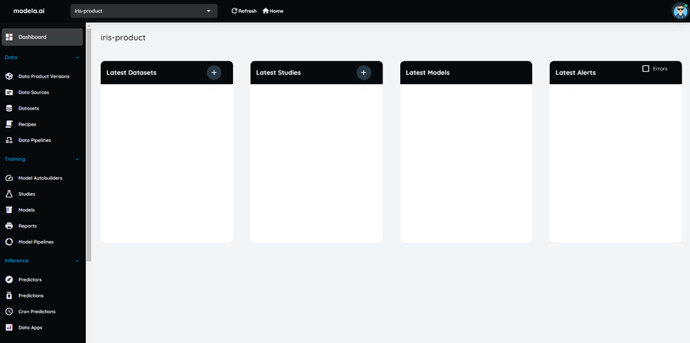Click the Predictors compass icon
Screen dimensions: 690x343
[x=9, y=279]
